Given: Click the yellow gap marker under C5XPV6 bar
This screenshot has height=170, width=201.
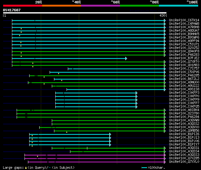Looking at the screenshot, I should click(x=59, y=73).
